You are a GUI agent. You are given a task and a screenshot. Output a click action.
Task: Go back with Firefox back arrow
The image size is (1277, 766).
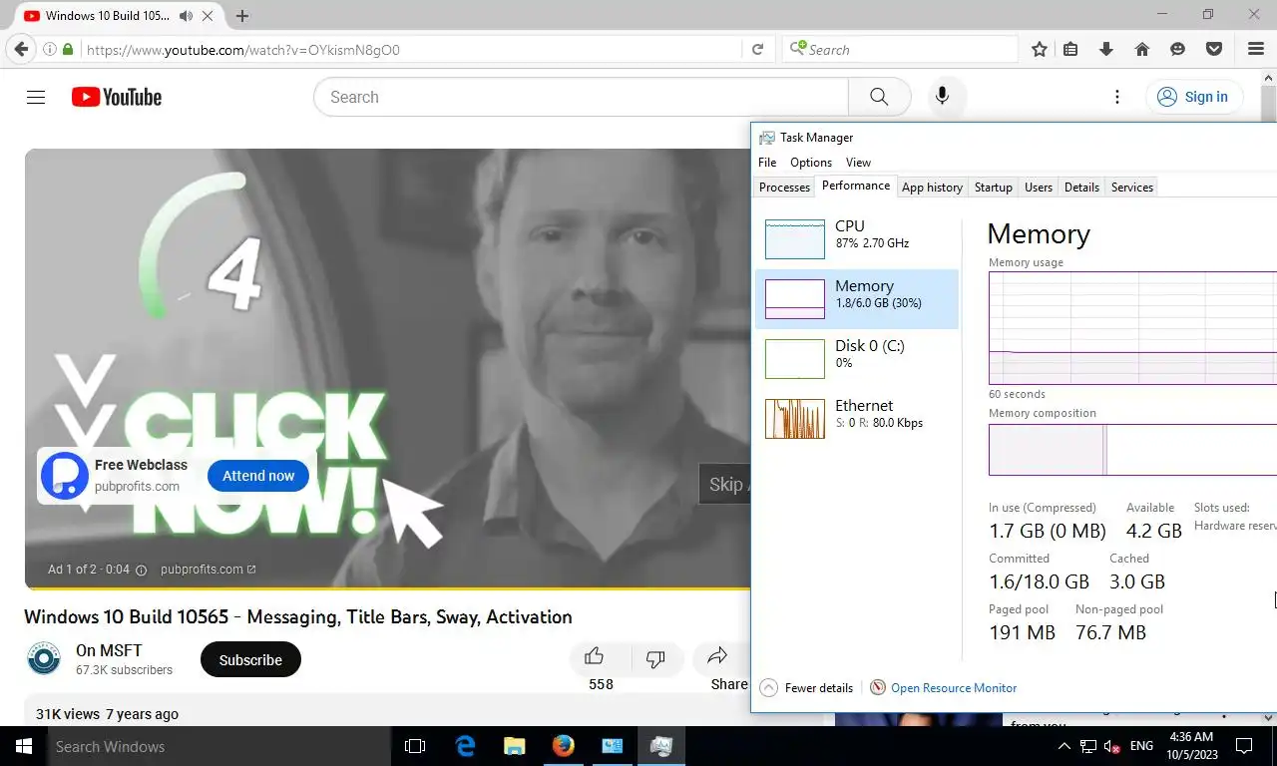(x=21, y=49)
